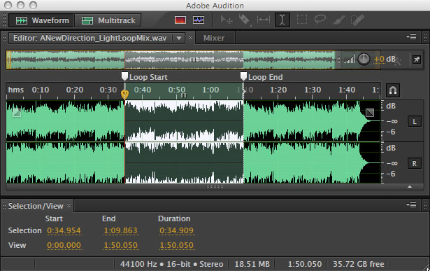Pin the heads-up display

click(417, 60)
